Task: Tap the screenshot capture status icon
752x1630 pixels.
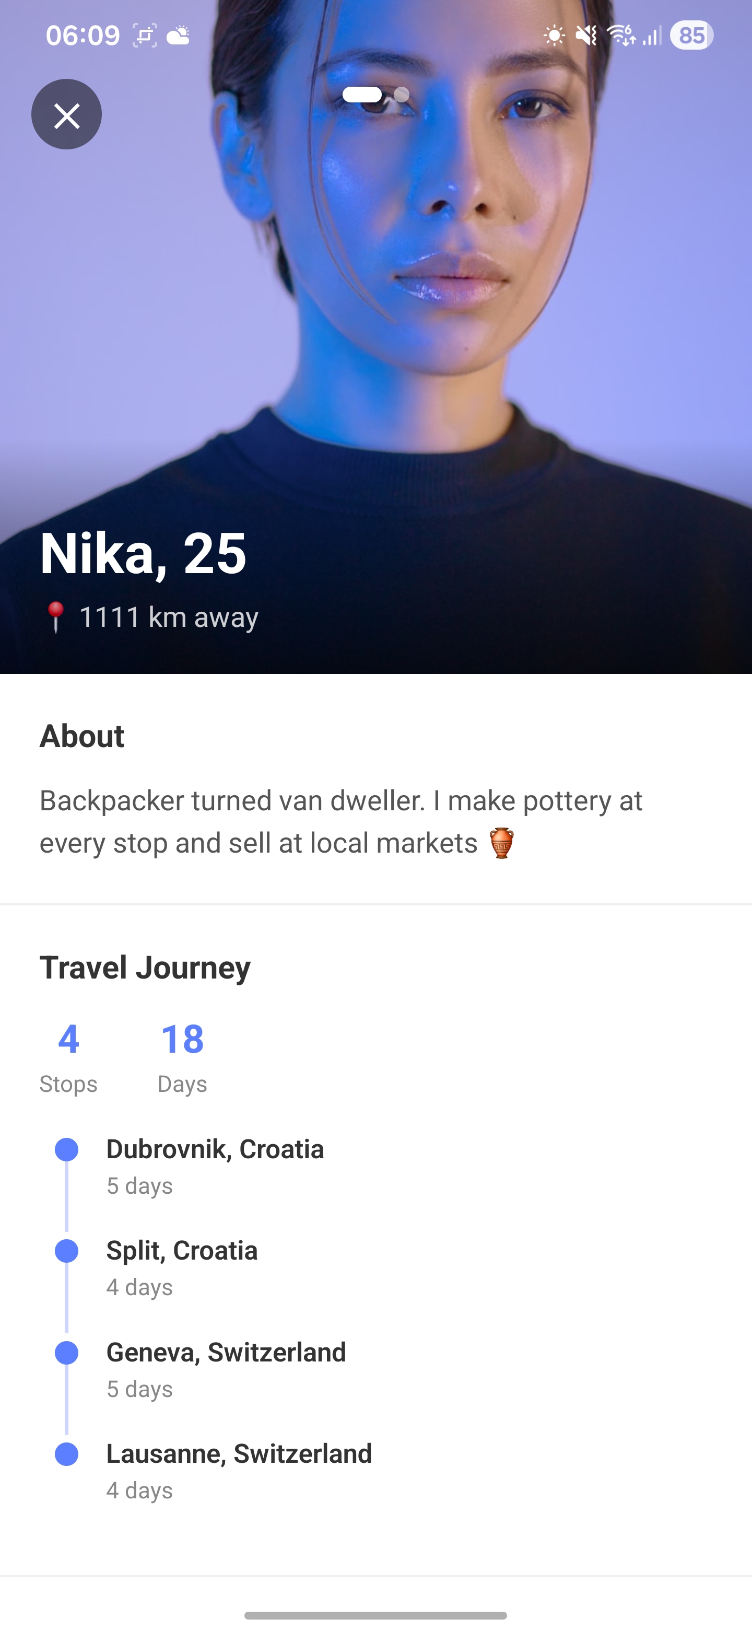Action: pos(145,36)
